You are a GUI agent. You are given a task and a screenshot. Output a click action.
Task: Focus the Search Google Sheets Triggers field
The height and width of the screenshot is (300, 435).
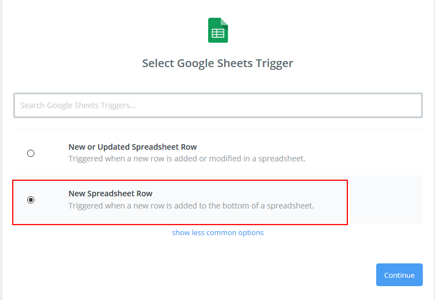point(218,105)
